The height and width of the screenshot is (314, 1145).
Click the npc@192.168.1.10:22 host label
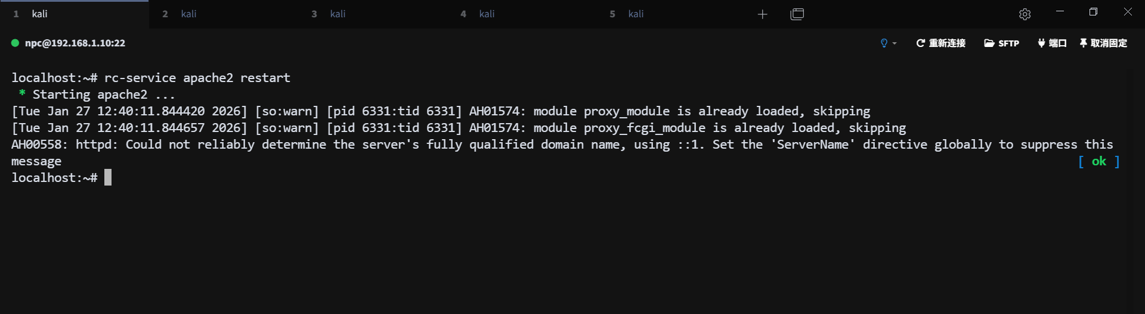tap(75, 43)
